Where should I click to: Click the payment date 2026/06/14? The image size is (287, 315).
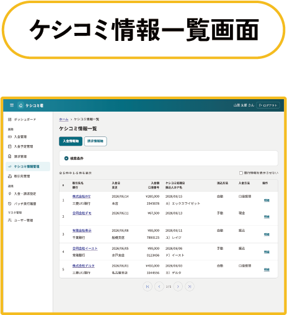click(x=120, y=197)
